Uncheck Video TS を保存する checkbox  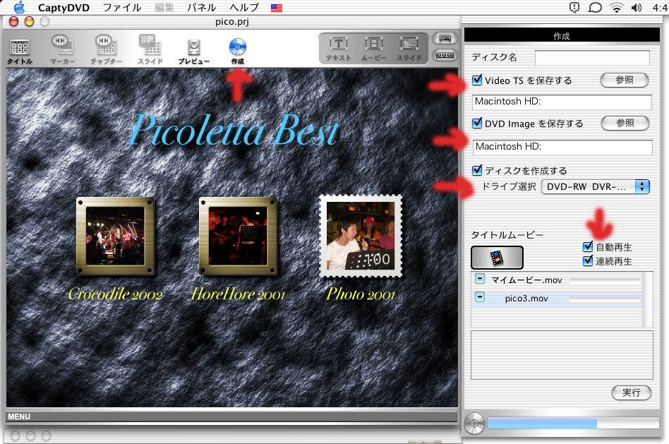point(478,80)
